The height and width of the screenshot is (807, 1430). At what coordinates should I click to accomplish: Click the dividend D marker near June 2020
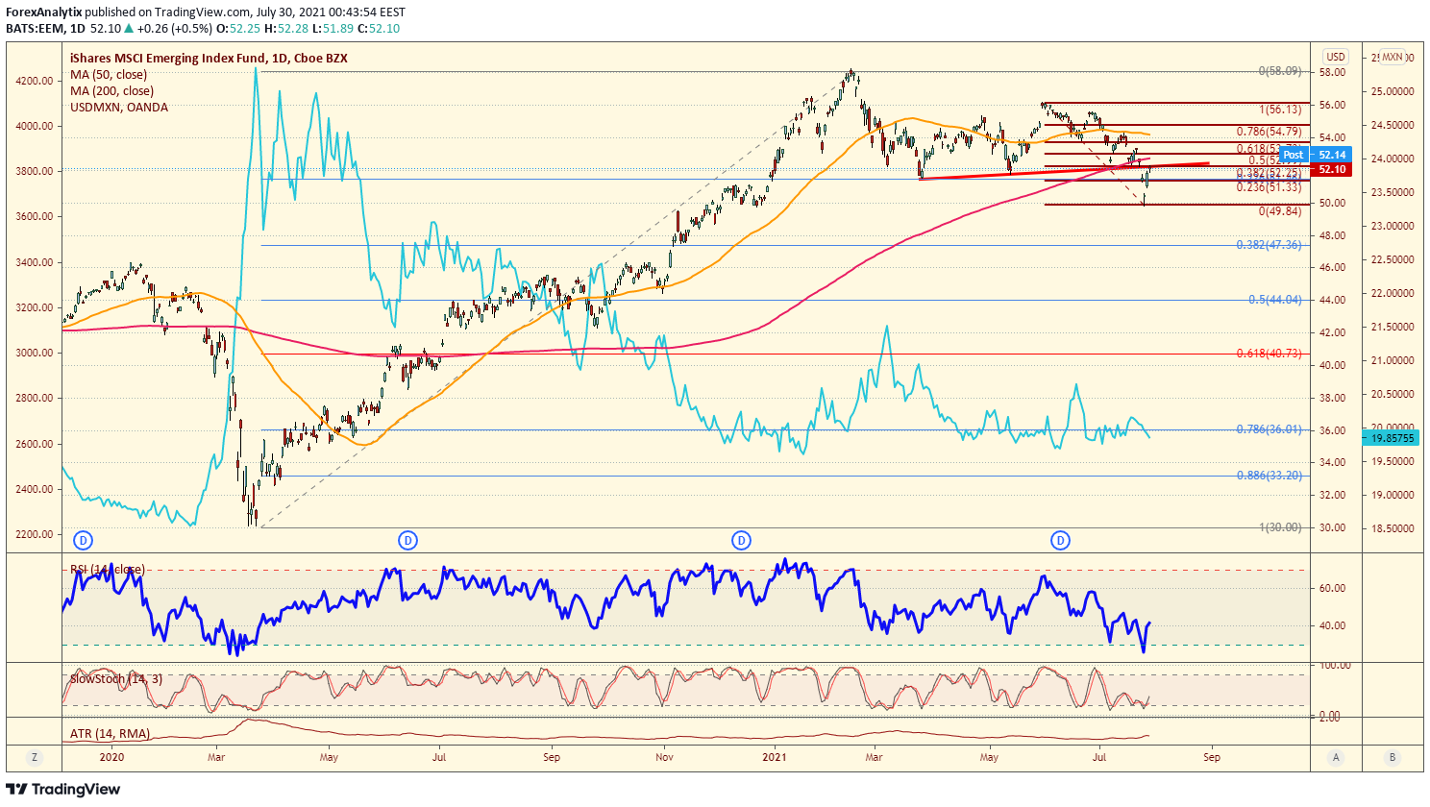(x=408, y=541)
